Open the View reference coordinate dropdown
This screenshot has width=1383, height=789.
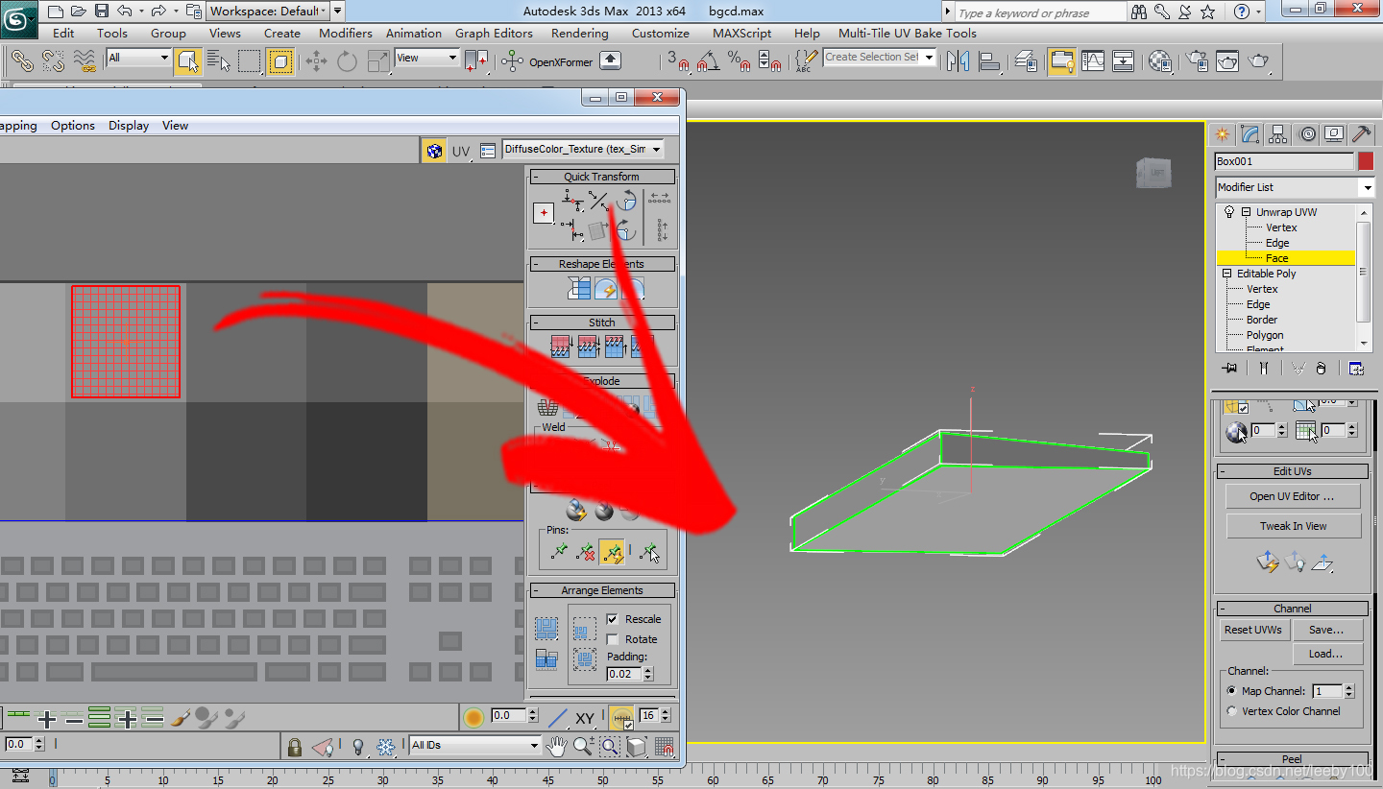(427, 58)
